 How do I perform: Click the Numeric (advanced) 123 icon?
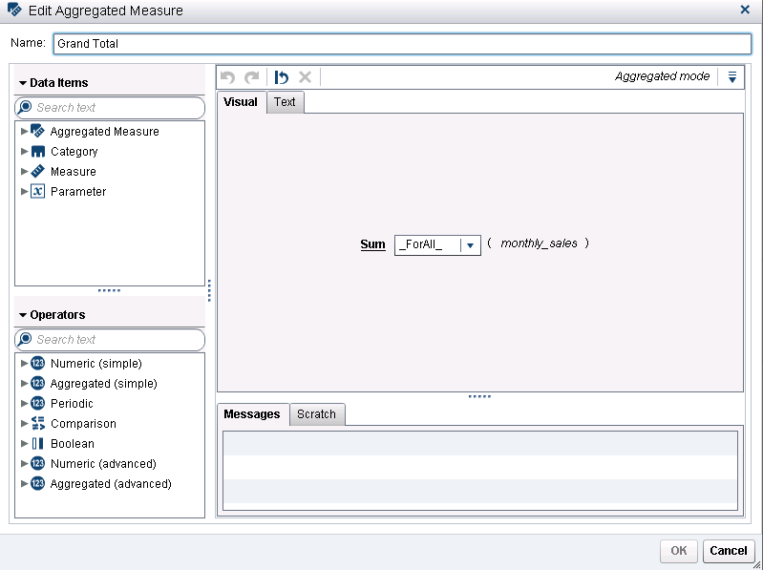37,463
